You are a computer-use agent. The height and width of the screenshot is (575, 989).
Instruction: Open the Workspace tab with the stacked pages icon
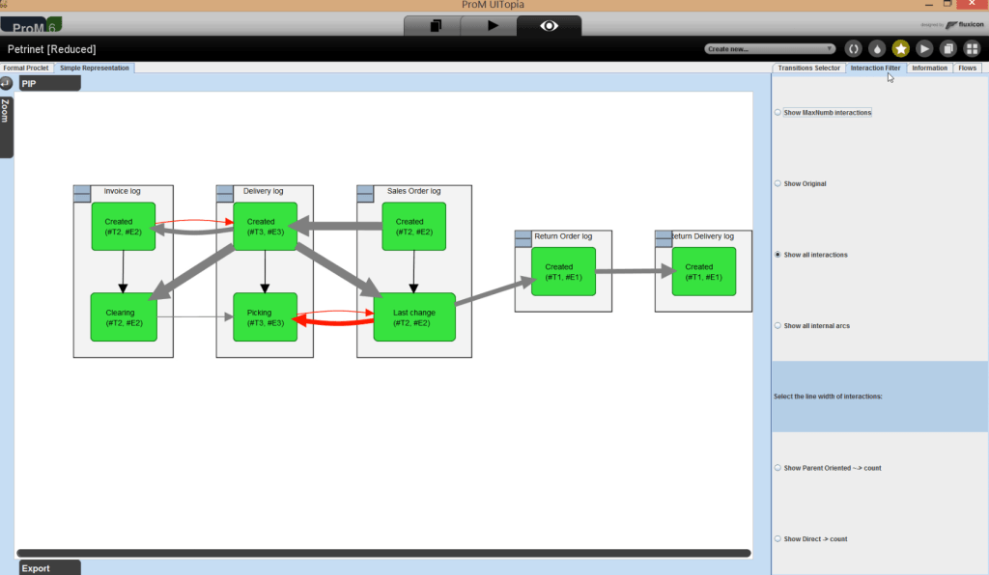pyautogui.click(x=436, y=26)
